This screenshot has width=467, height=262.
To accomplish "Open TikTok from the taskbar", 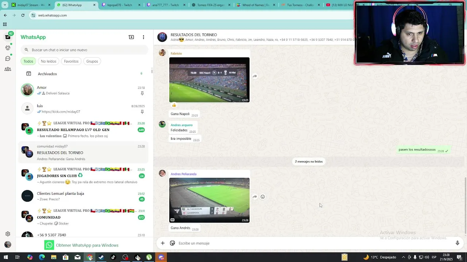I will click(113, 257).
